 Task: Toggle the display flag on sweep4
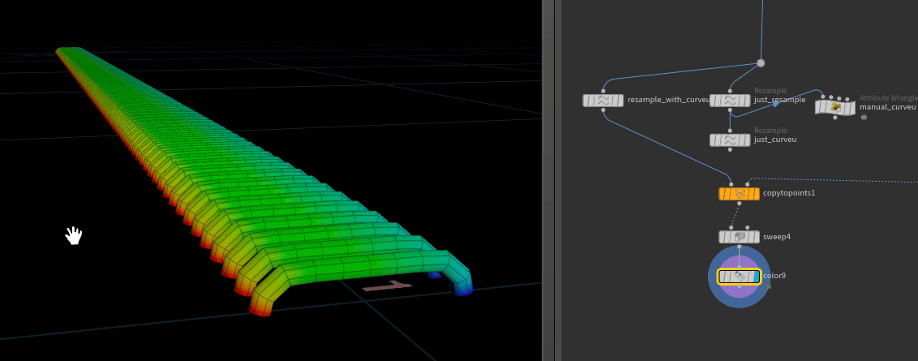[755, 237]
